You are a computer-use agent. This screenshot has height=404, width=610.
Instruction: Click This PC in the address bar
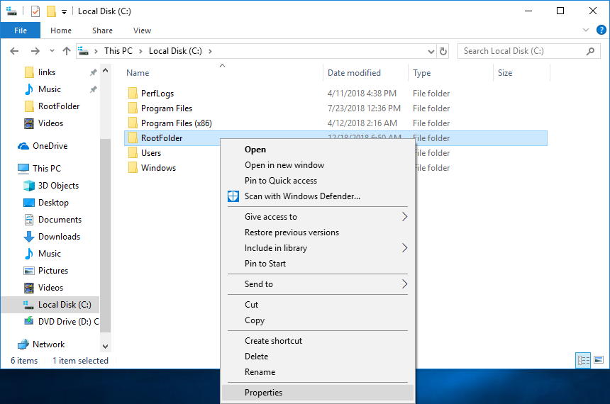(118, 51)
